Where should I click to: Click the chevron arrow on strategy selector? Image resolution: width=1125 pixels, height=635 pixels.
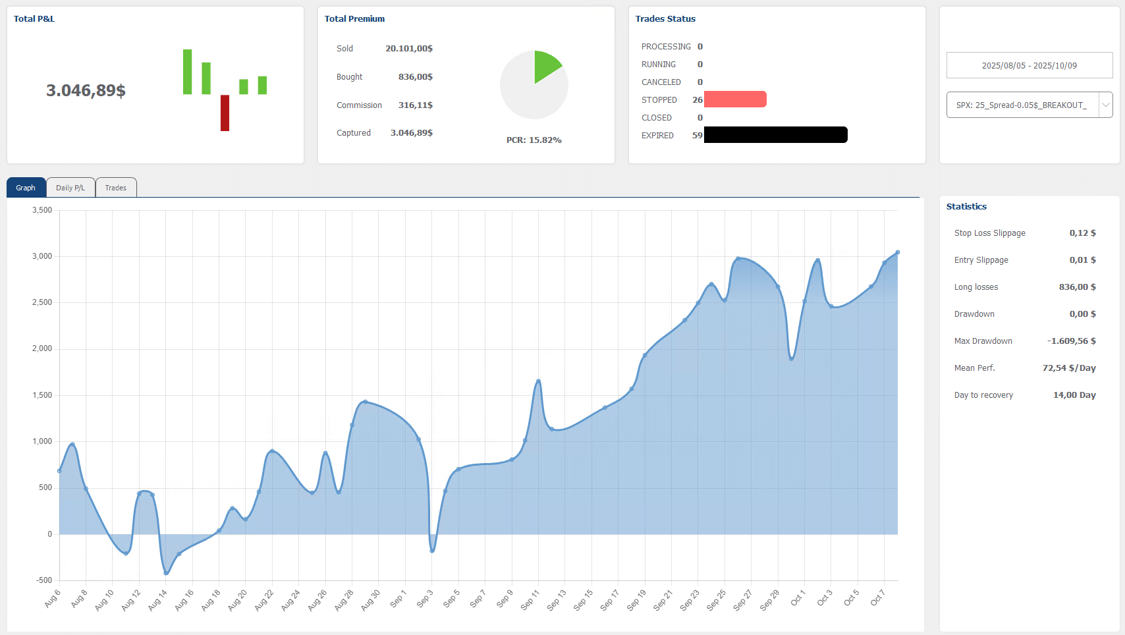(x=1105, y=105)
